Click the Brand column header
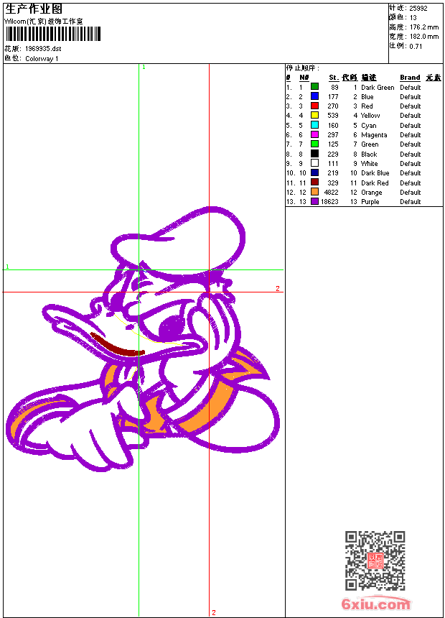Viewport: 445px width, 618px height. tap(410, 78)
